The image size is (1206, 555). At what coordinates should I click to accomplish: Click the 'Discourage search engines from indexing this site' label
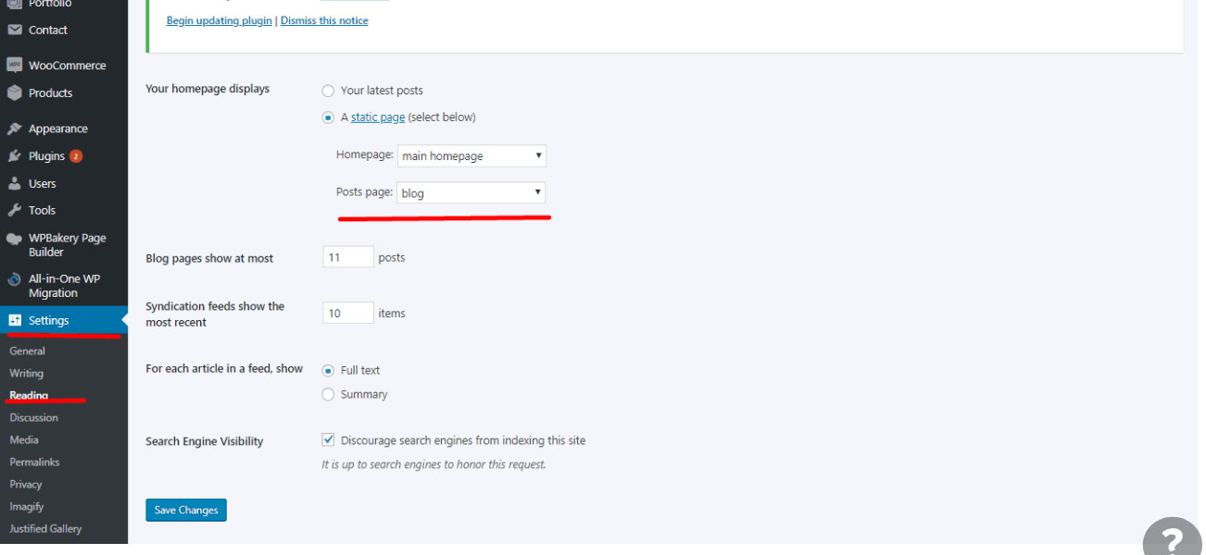tap(463, 440)
